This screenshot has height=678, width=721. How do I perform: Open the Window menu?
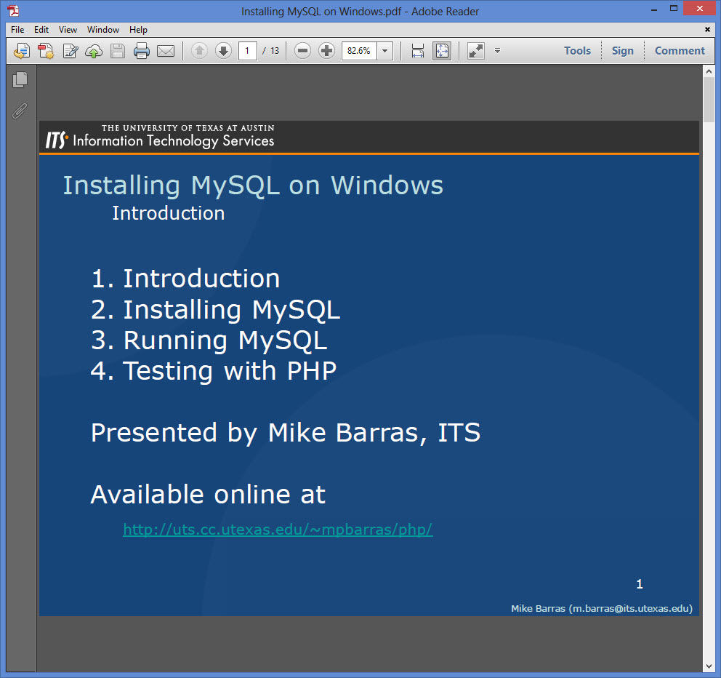(103, 29)
